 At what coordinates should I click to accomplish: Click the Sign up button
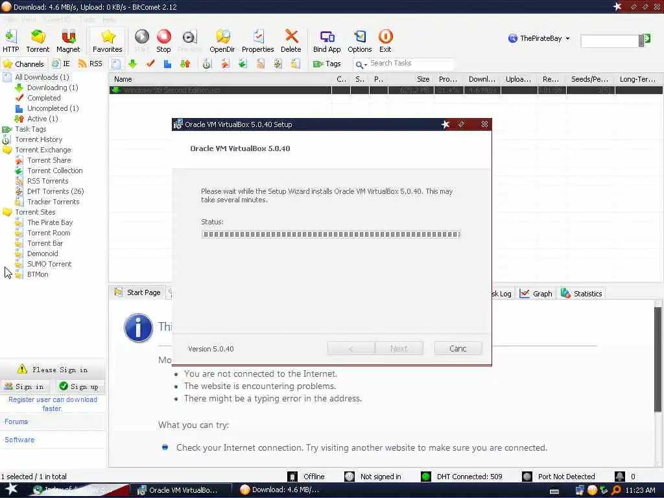[x=80, y=386]
